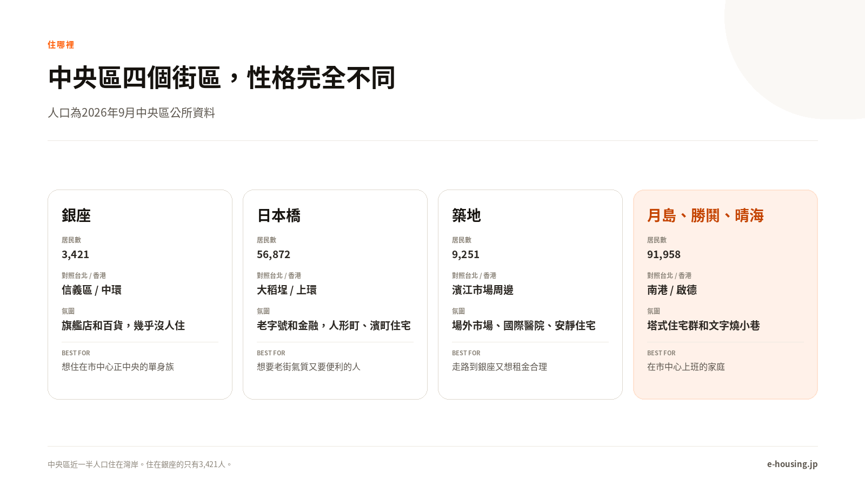This screenshot has height=486, width=865.
Task: Click 走路到銀座又想租金合理
Action: (x=500, y=367)
